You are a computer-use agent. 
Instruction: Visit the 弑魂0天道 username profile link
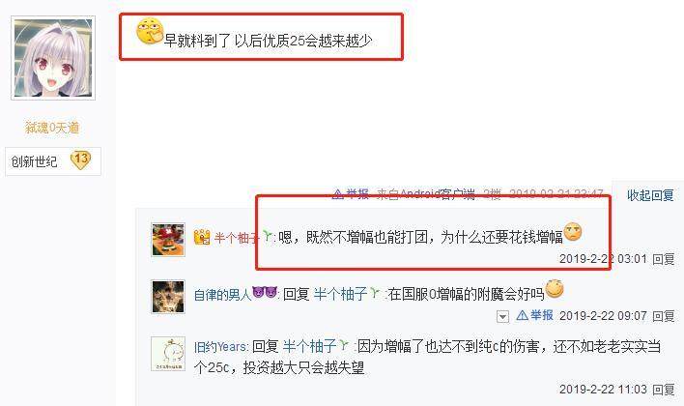tap(52, 128)
